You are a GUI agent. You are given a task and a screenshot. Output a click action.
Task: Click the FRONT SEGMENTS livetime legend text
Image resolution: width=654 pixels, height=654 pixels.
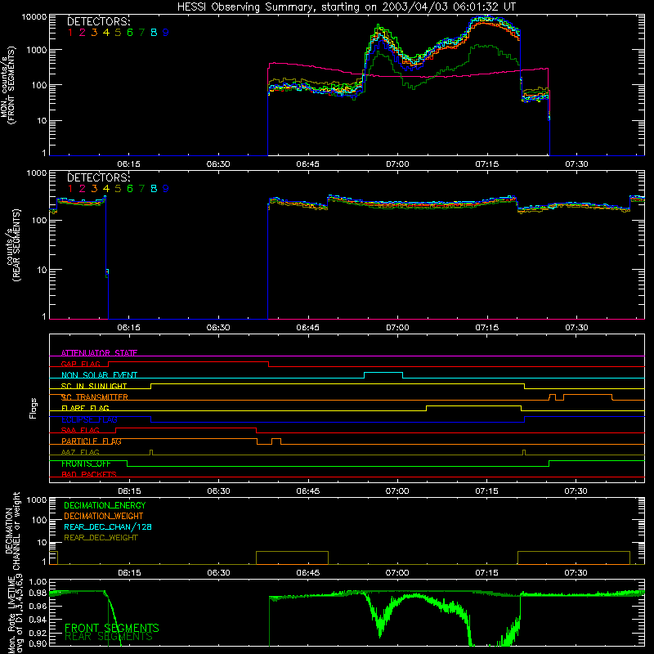coord(112,628)
